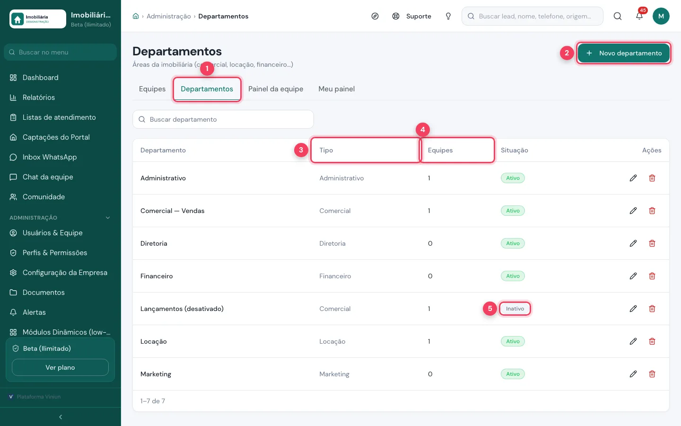Viewport: 681px width, 426px height.
Task: Go to Inbox WhatsApp in sidebar
Action: tap(61, 157)
